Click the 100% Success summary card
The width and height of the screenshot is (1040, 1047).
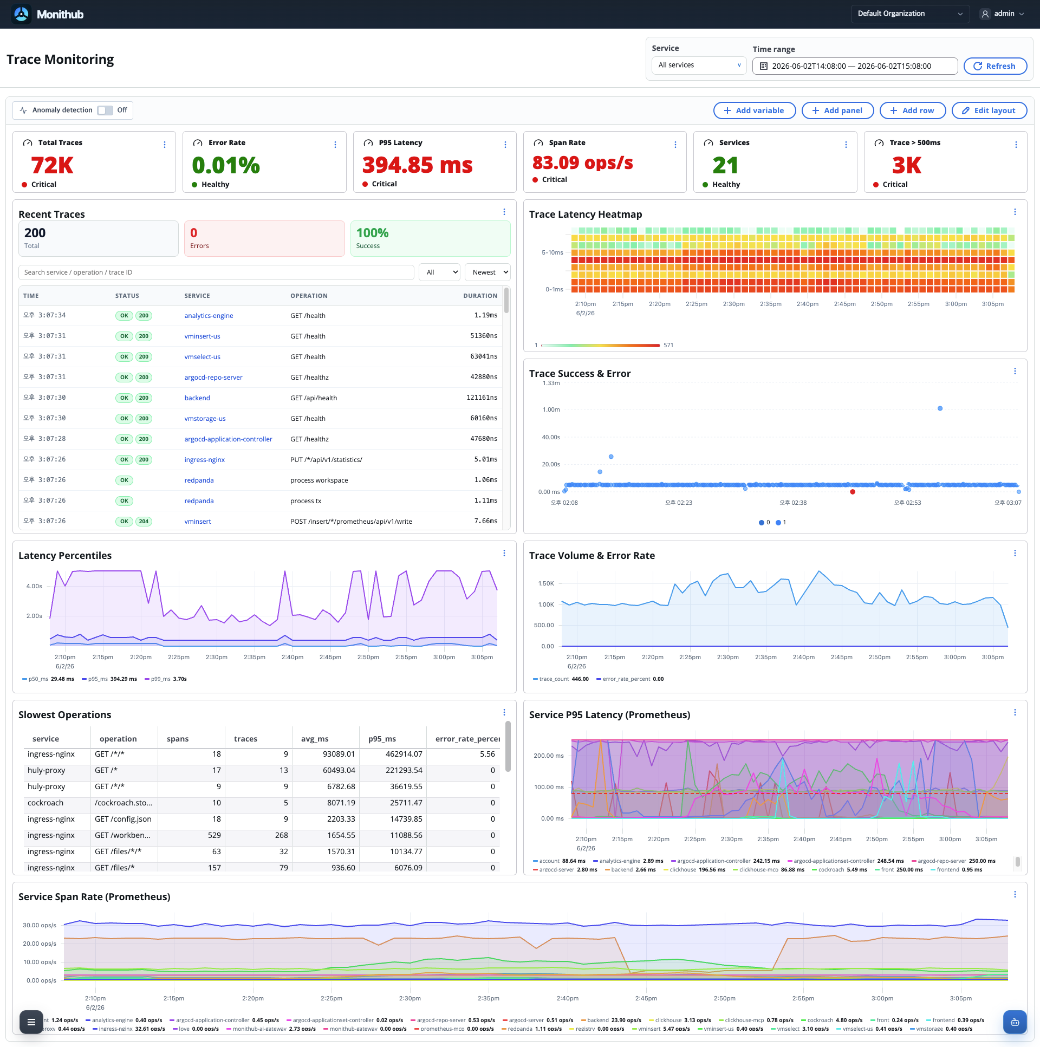tap(430, 238)
